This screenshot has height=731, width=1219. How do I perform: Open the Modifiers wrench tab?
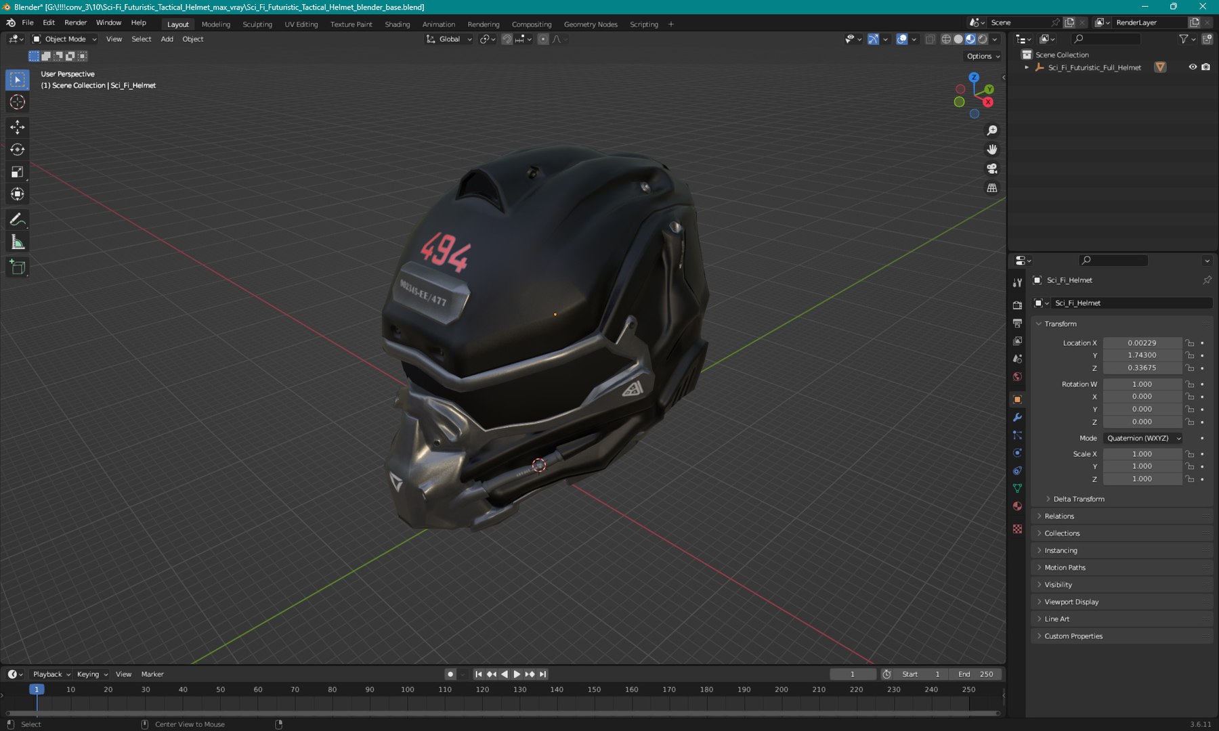tap(1017, 418)
